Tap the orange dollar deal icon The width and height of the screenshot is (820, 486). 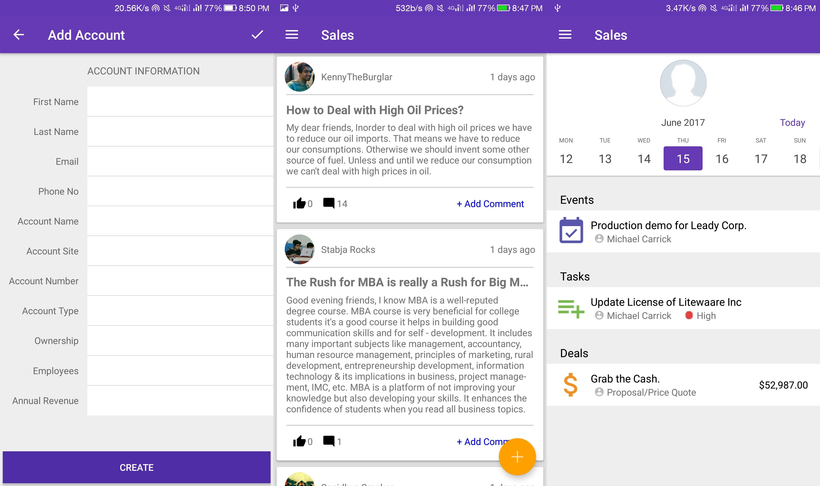tap(570, 385)
